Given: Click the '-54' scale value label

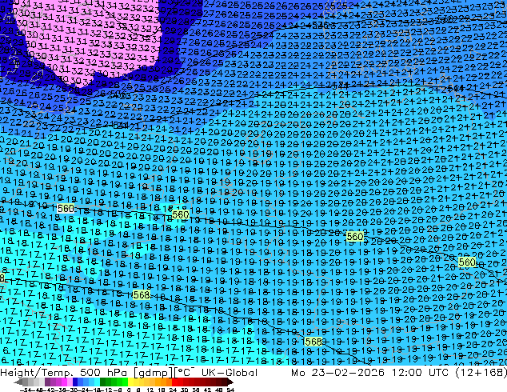Looking at the screenshot, I should pyautogui.click(x=26, y=390).
